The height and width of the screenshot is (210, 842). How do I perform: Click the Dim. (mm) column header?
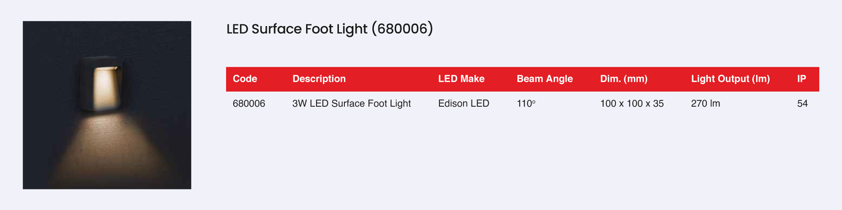pos(624,79)
